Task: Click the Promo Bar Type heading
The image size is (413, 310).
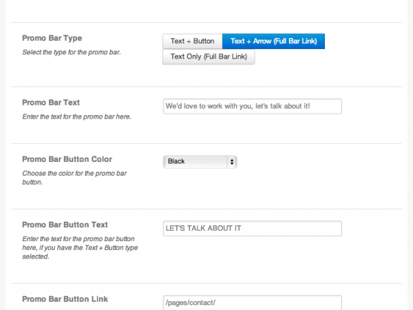Action: point(52,38)
